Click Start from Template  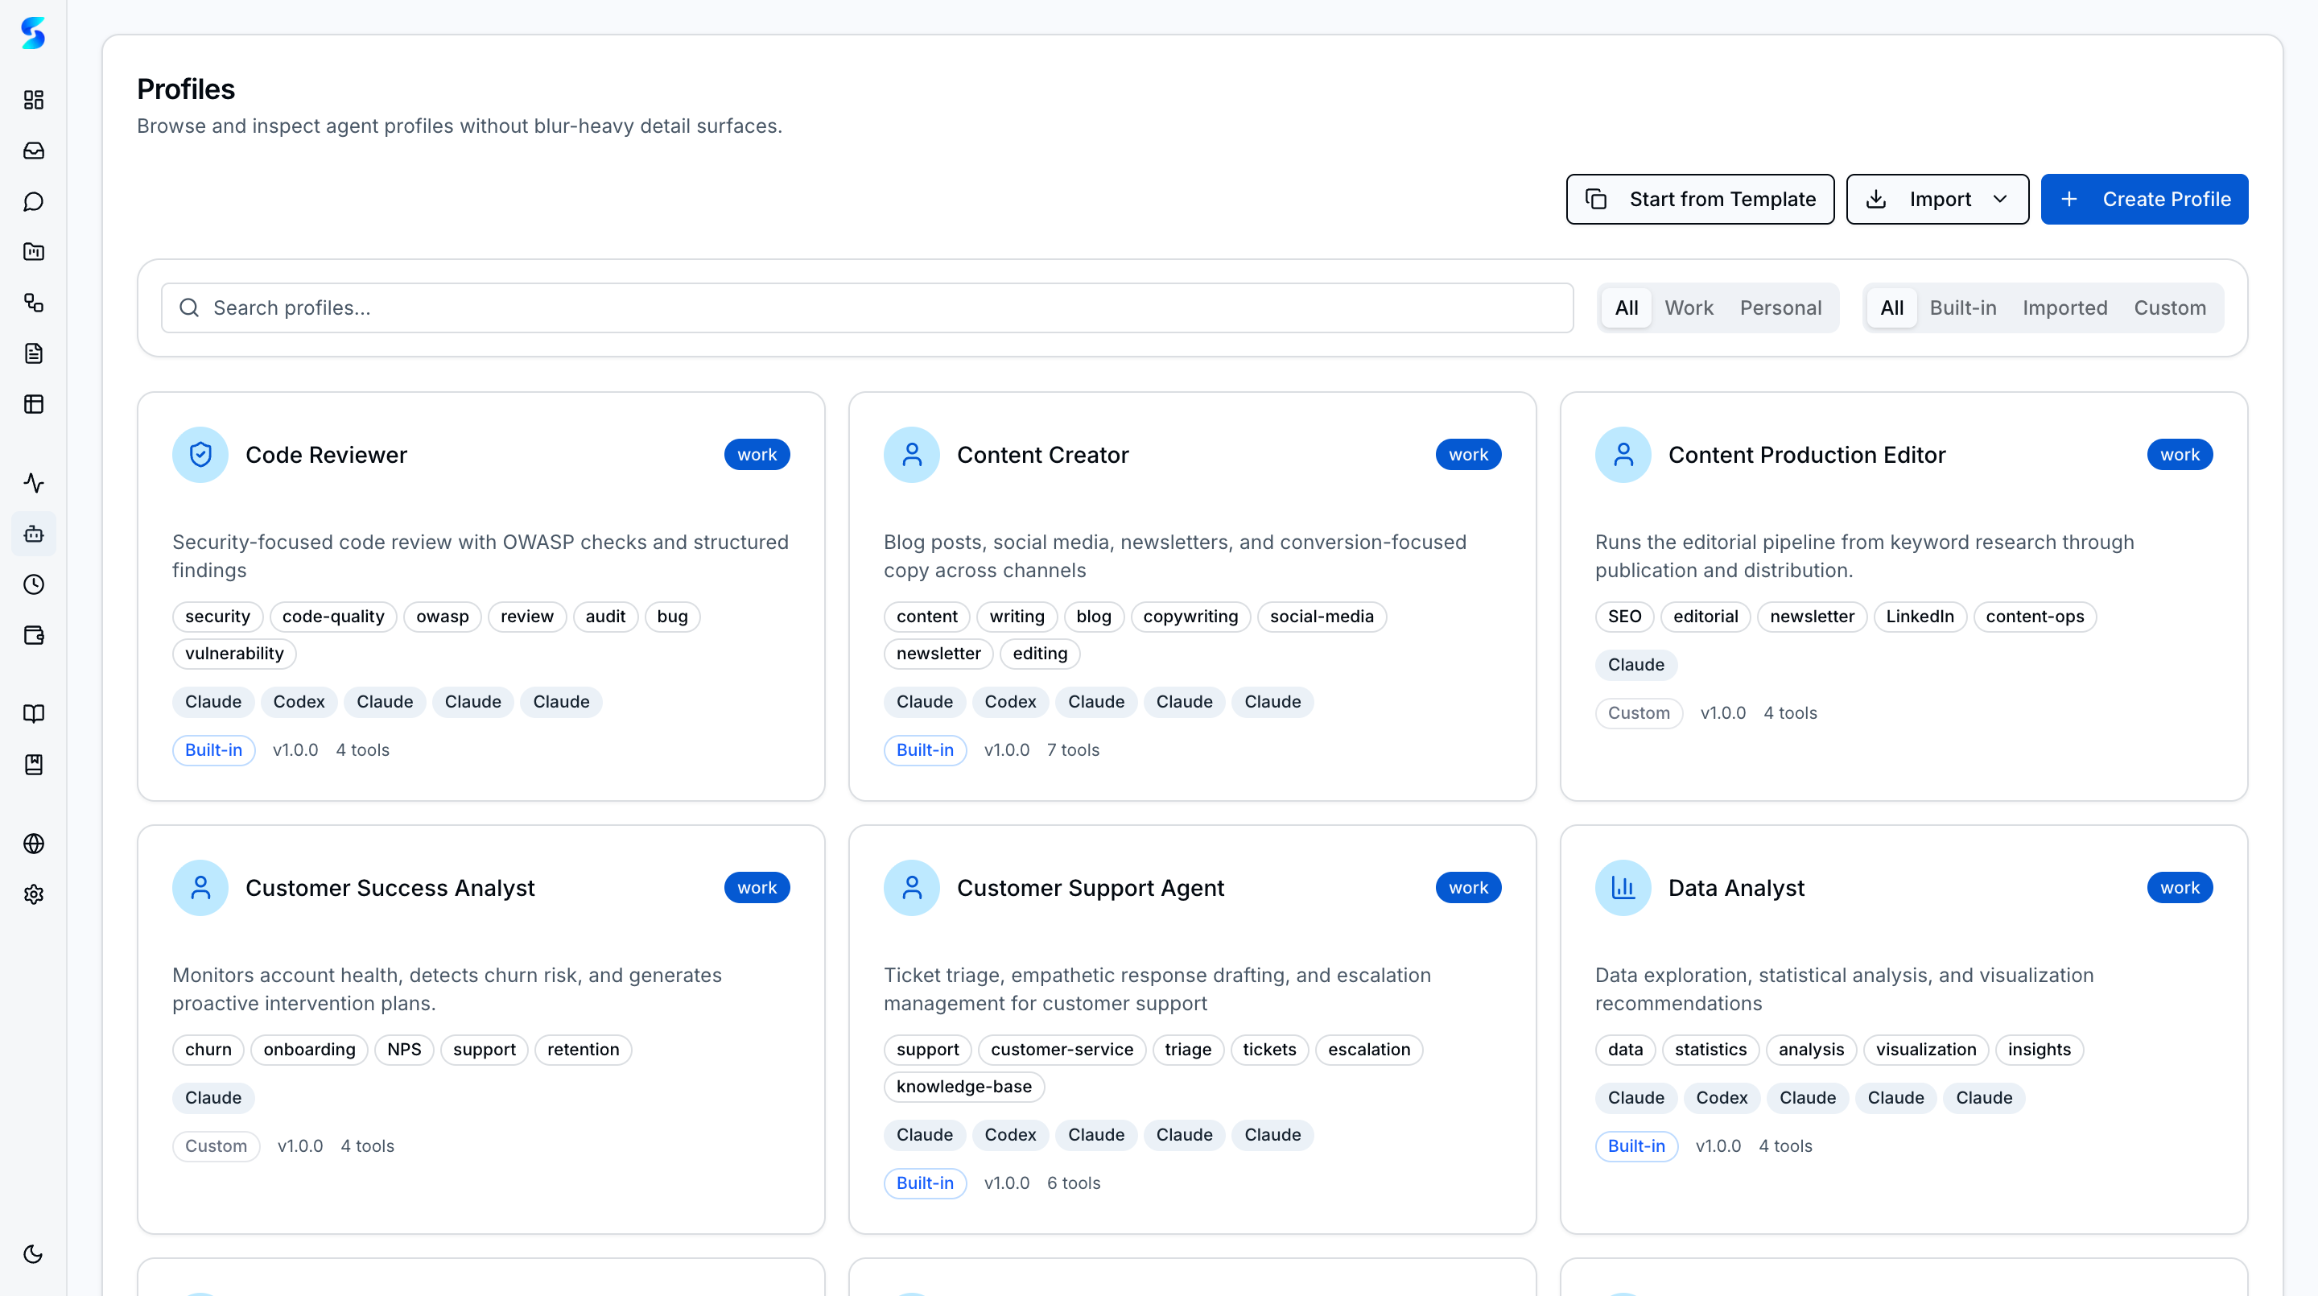pyautogui.click(x=1700, y=199)
